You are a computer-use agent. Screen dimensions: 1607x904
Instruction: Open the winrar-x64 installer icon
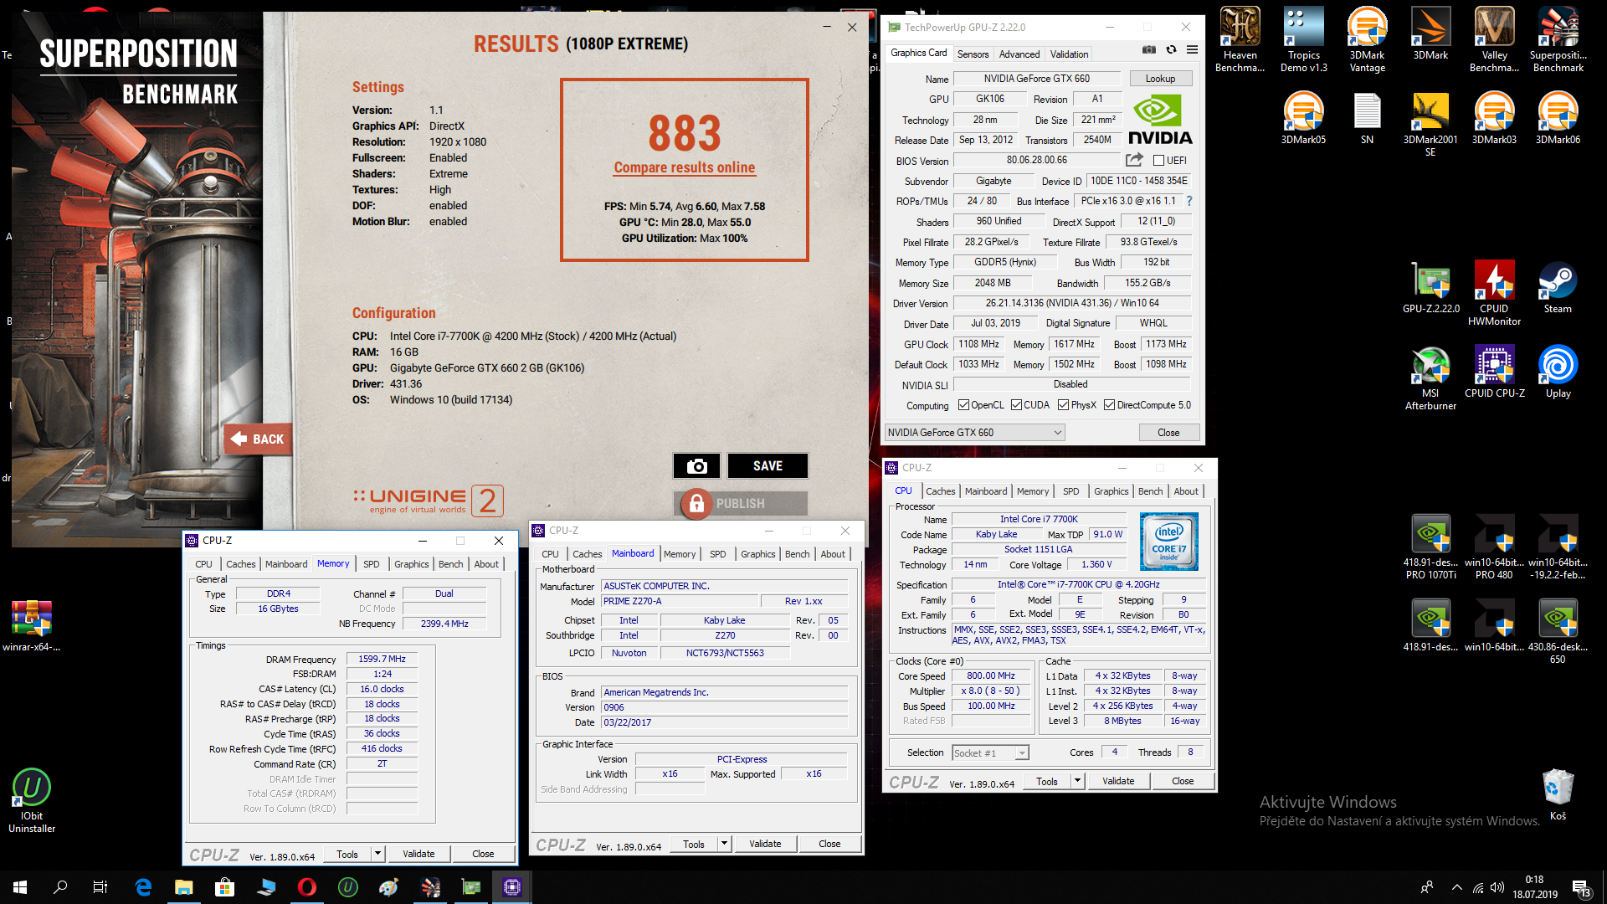(x=32, y=625)
